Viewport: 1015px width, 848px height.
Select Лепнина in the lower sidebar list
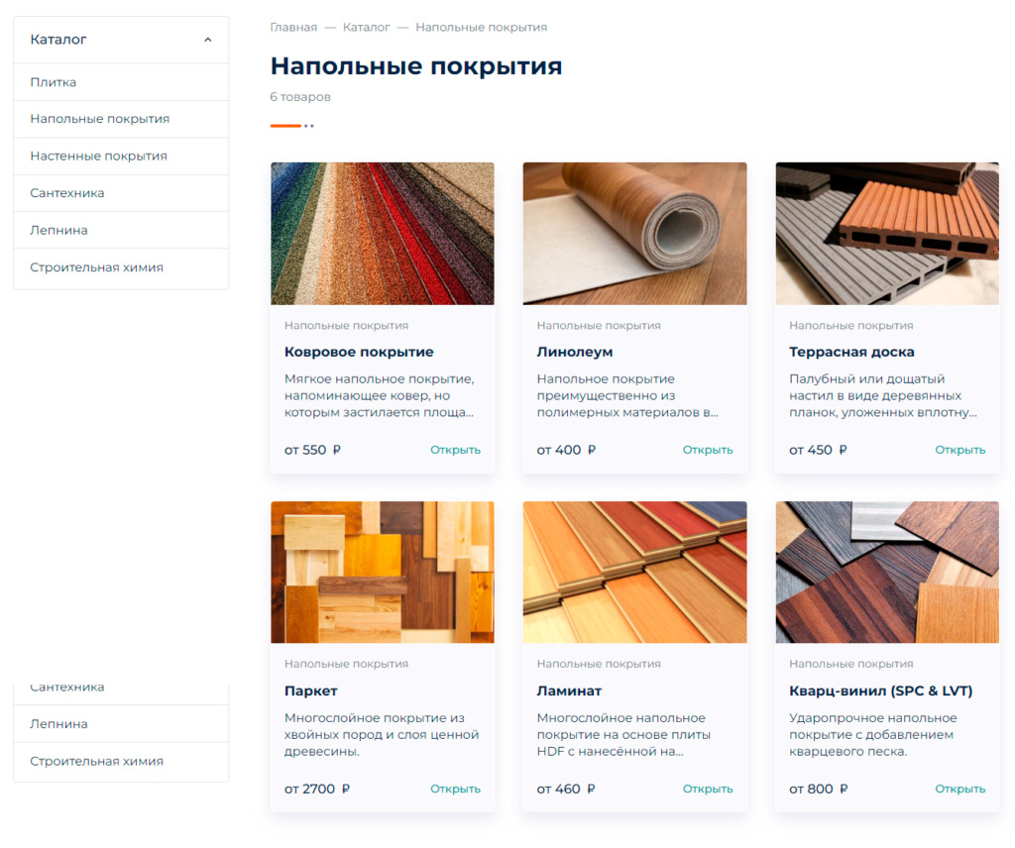[x=121, y=724]
